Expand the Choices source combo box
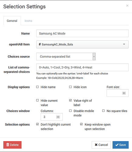Image resolution: width=132 pixels, height=152 pixels. point(94,57)
